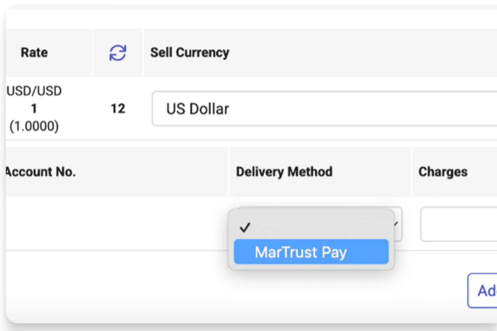The width and height of the screenshot is (497, 331).
Task: Click the number 12 under refresh icon
Action: (118, 109)
